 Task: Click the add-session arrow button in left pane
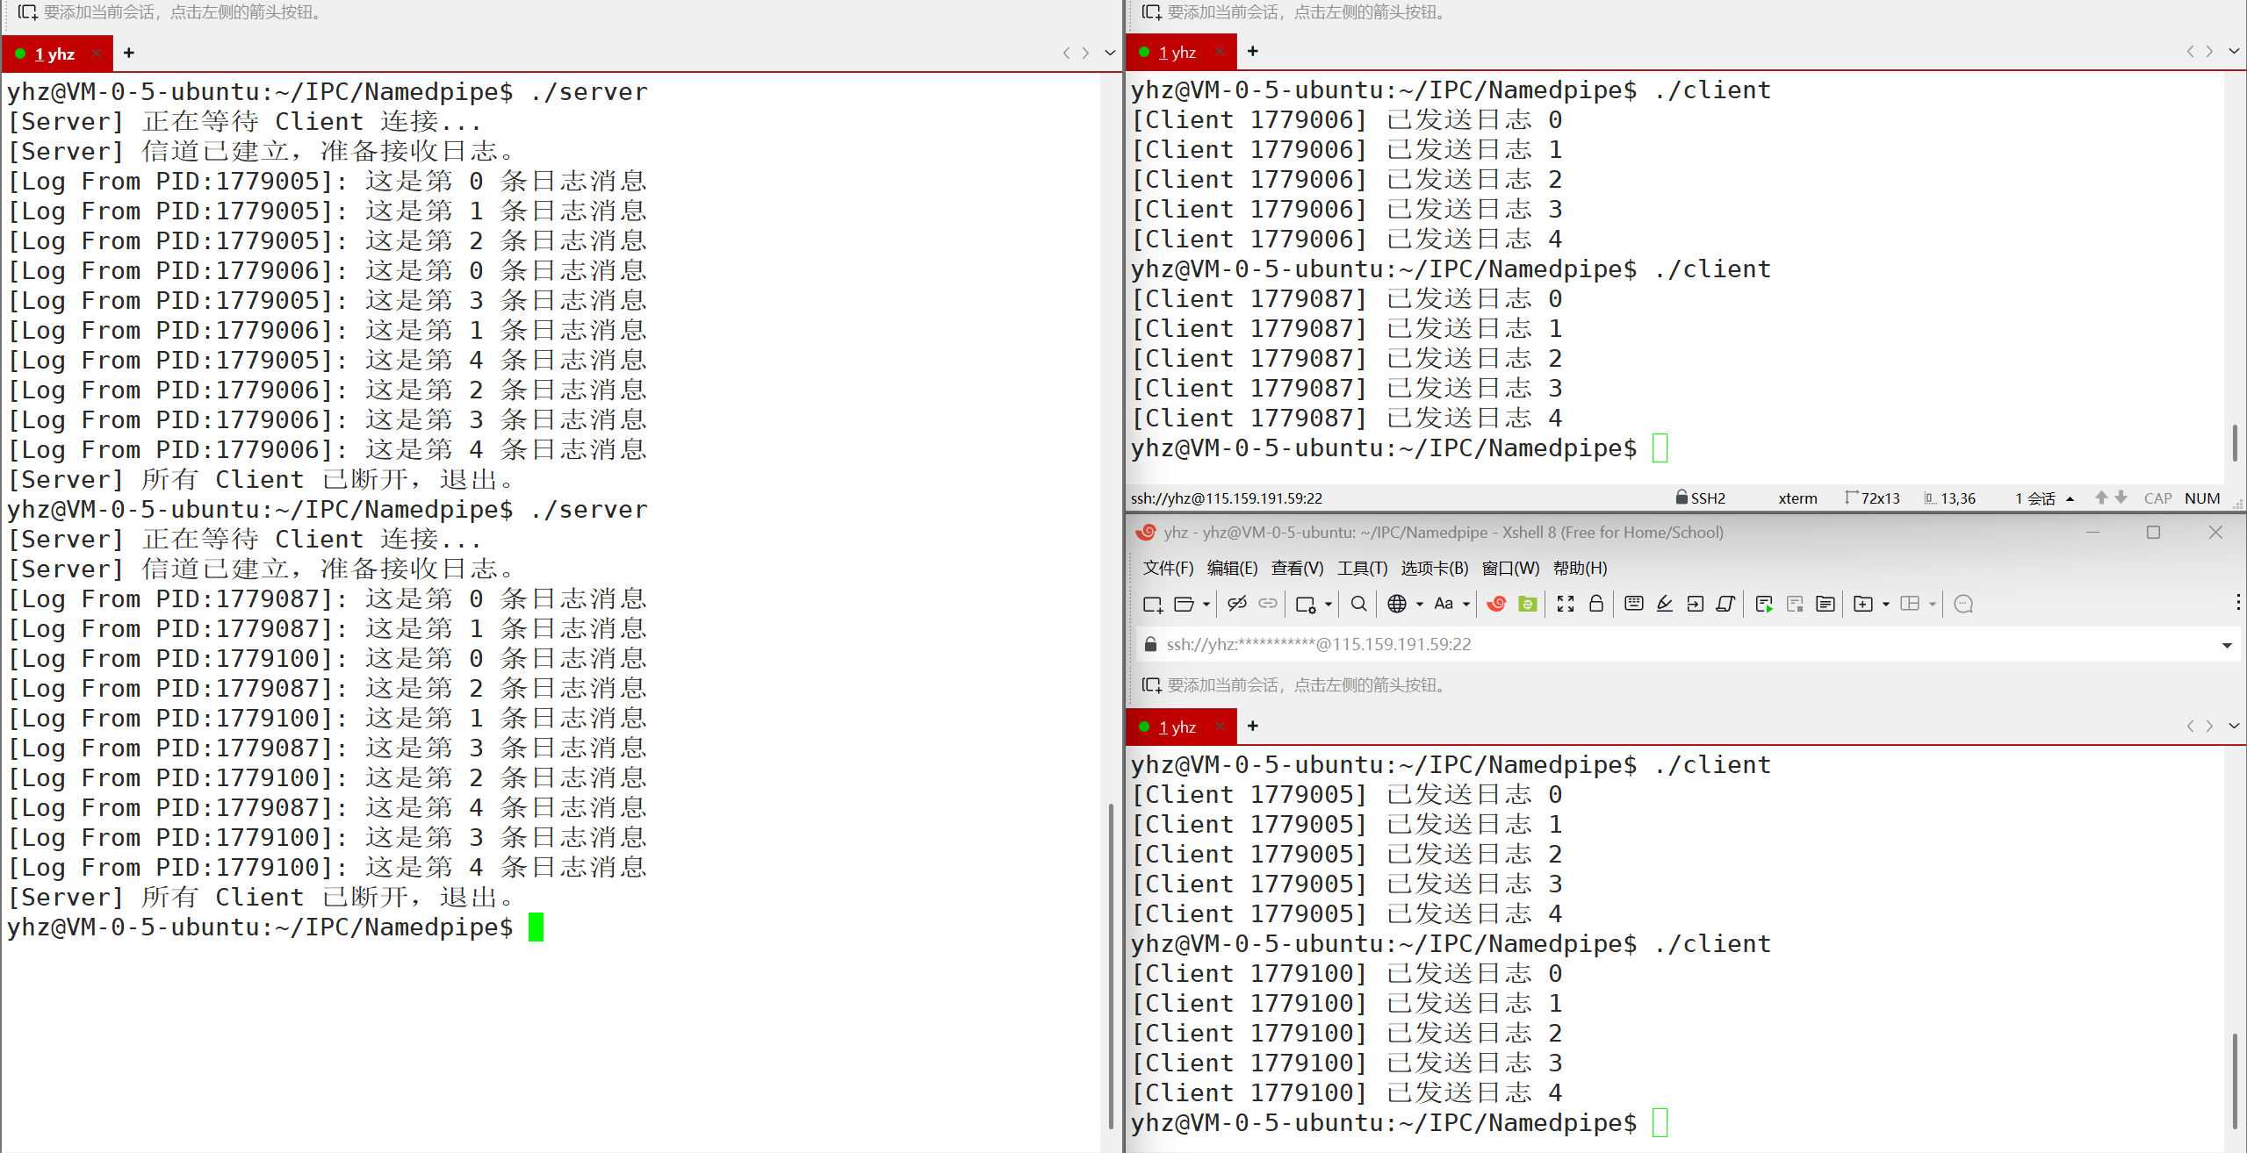point(27,12)
